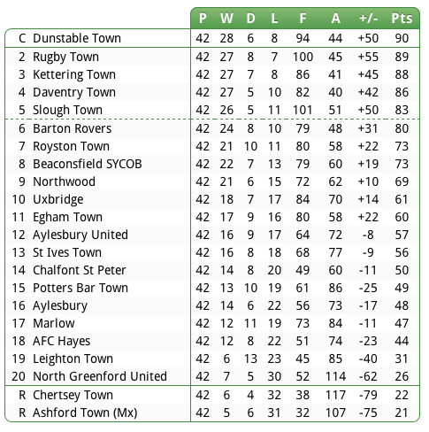Click the W column header
The image size is (429, 432).
(x=226, y=19)
